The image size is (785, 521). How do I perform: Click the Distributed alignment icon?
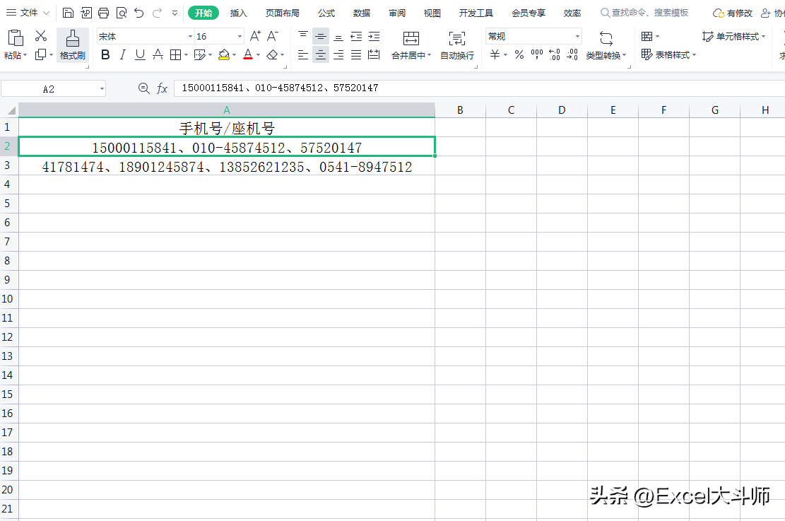coord(374,54)
